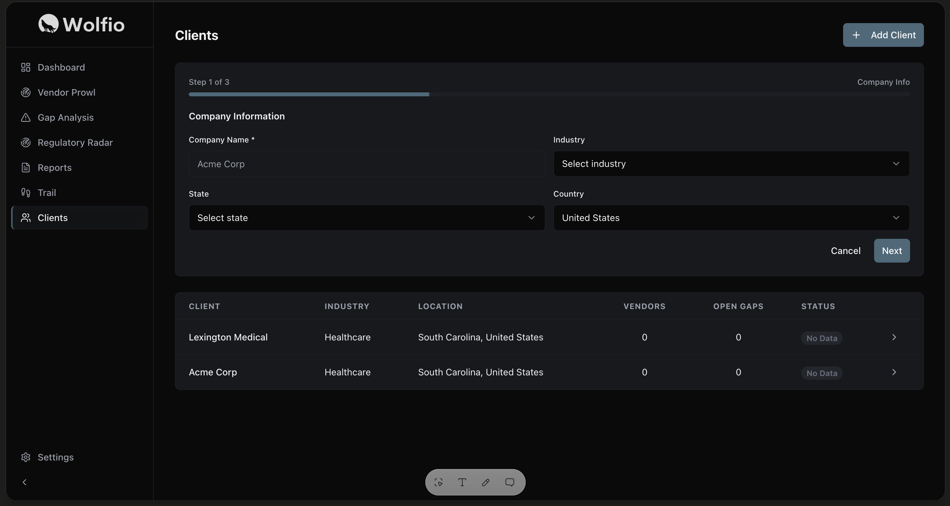
Task: Select the pencil tool in floating toolbar
Action: pyautogui.click(x=486, y=482)
